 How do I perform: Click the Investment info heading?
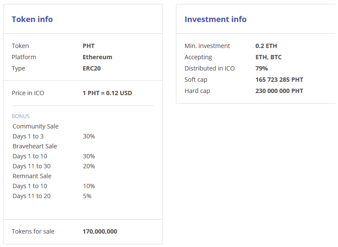[215, 19]
